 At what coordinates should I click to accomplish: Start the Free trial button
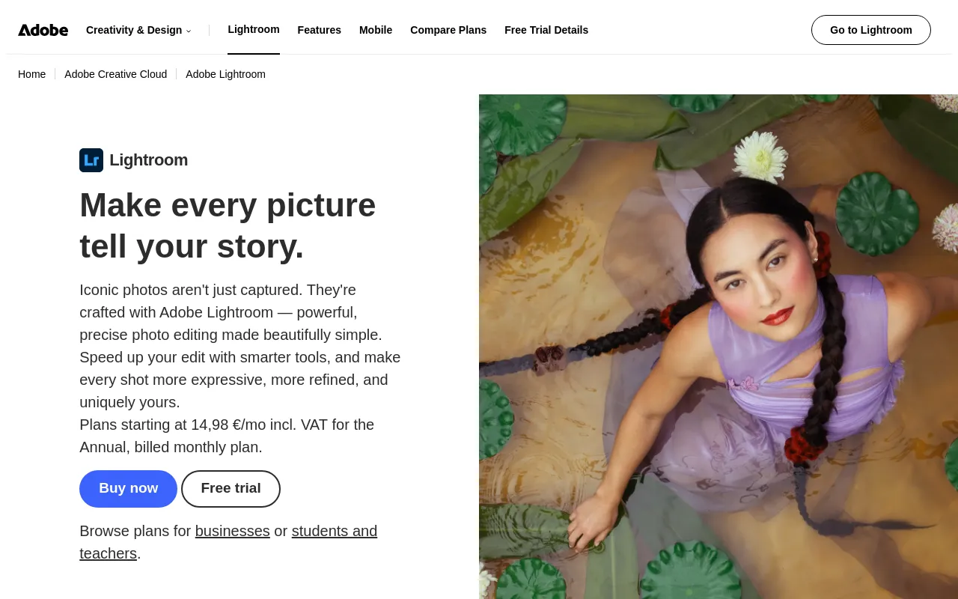231,489
